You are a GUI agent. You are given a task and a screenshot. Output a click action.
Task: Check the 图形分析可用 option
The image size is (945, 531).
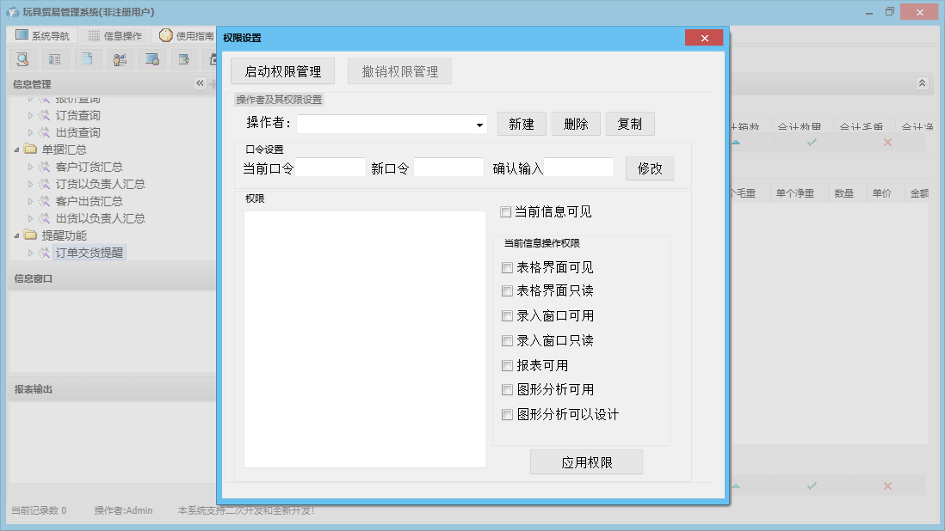(x=508, y=390)
